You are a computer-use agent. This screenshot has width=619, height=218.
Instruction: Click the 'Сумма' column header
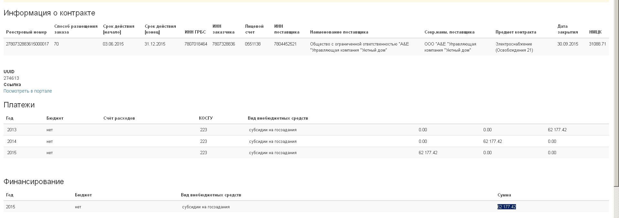tap(504, 195)
